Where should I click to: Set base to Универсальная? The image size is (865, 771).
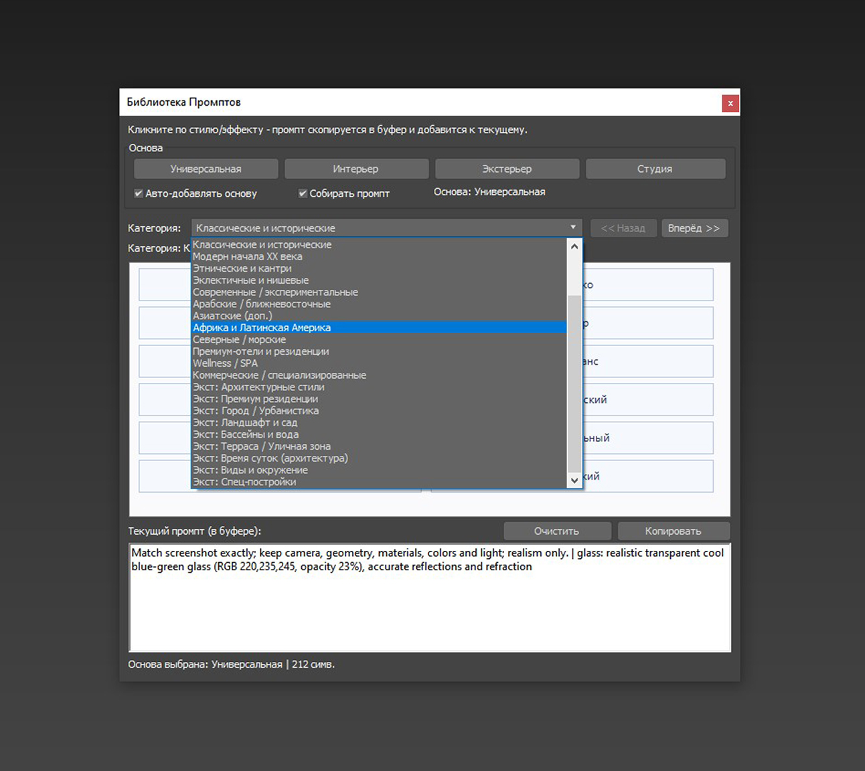coord(206,169)
